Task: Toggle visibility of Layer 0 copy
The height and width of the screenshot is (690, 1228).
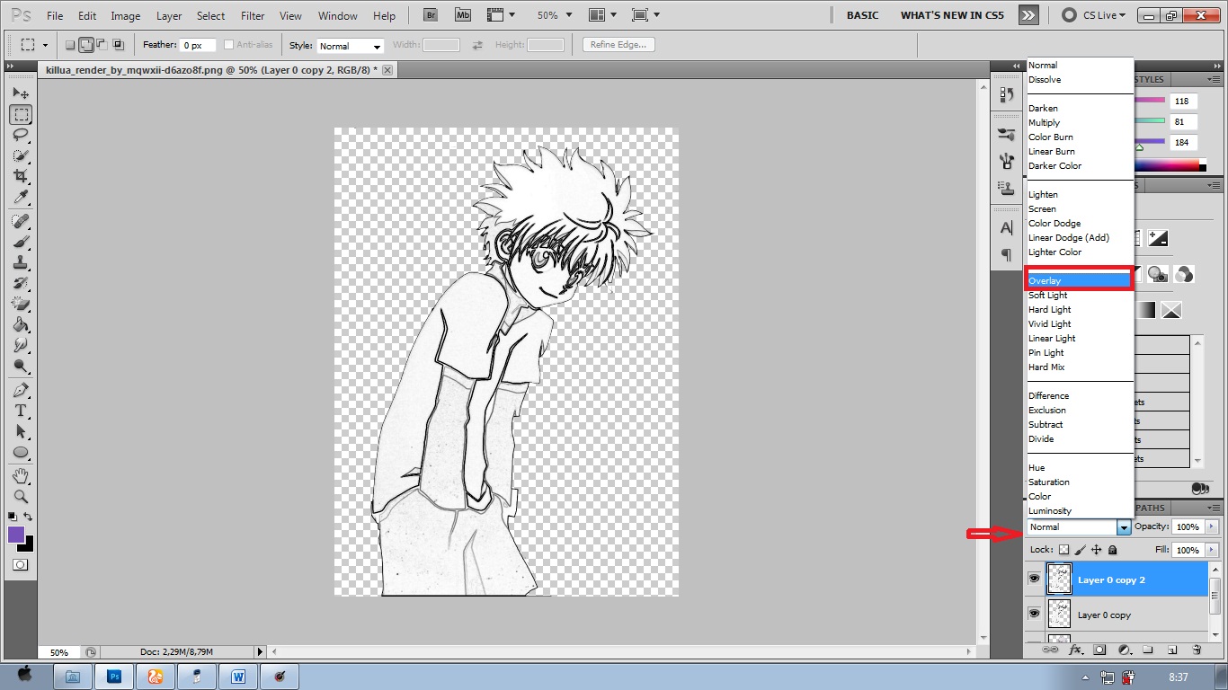Action: click(x=1034, y=614)
